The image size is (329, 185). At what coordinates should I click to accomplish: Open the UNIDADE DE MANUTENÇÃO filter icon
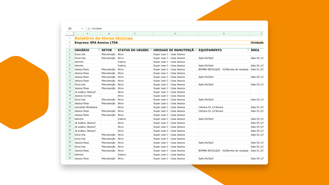[196, 50]
